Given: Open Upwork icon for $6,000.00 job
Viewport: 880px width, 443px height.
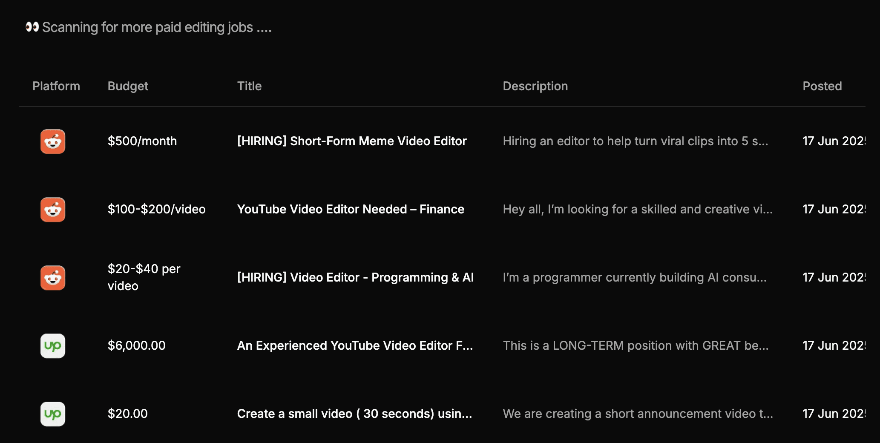Looking at the screenshot, I should pos(53,346).
